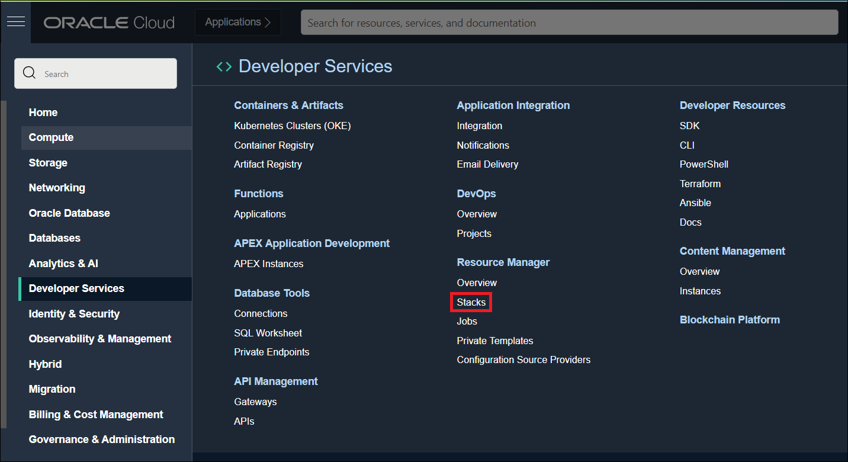848x462 pixels.
Task: Open Billing & Cost Management
Action: pos(96,414)
